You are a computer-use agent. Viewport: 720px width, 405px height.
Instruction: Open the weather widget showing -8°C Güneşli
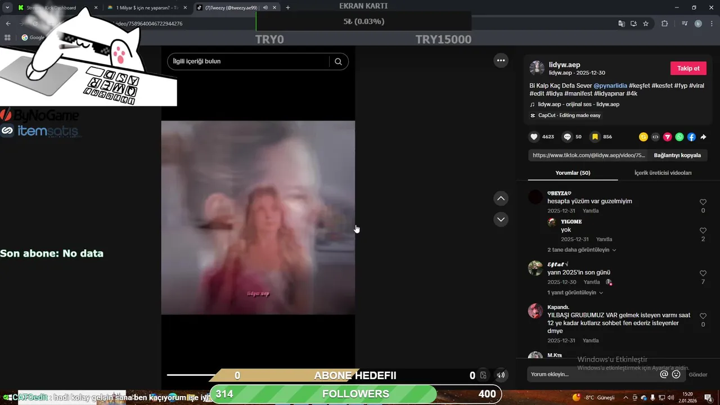(x=593, y=398)
